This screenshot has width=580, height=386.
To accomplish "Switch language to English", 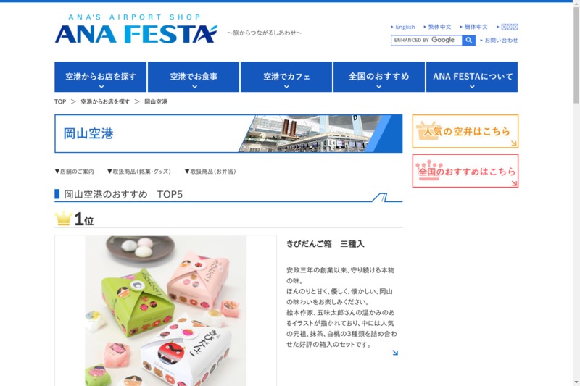I will coord(405,27).
